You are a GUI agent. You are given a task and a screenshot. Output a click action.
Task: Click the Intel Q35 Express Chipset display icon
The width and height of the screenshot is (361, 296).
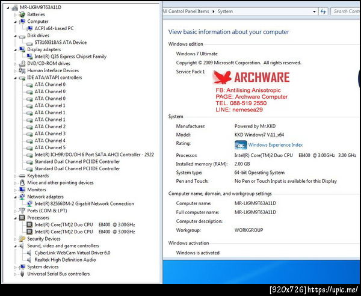(x=29, y=57)
